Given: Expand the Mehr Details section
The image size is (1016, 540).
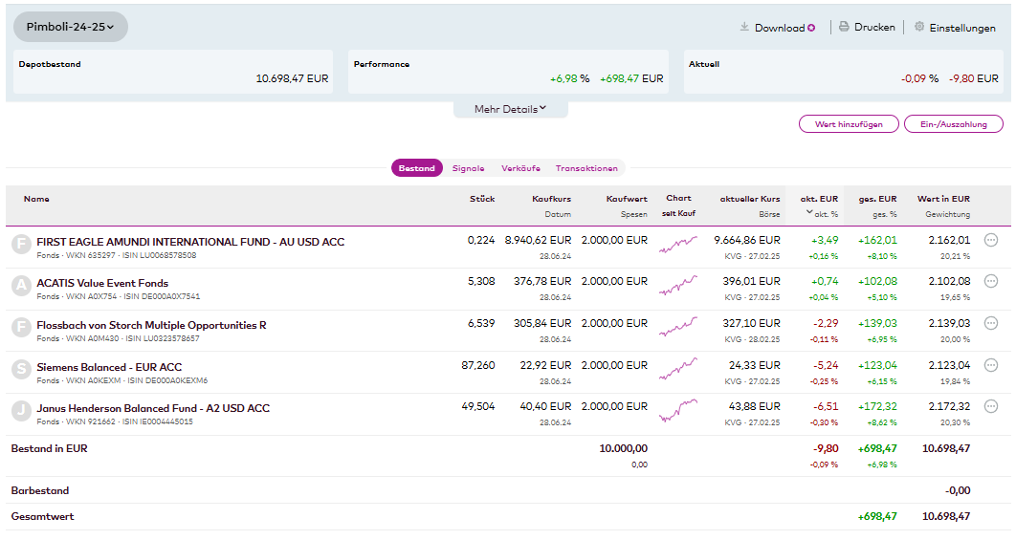Looking at the screenshot, I should click(x=510, y=109).
